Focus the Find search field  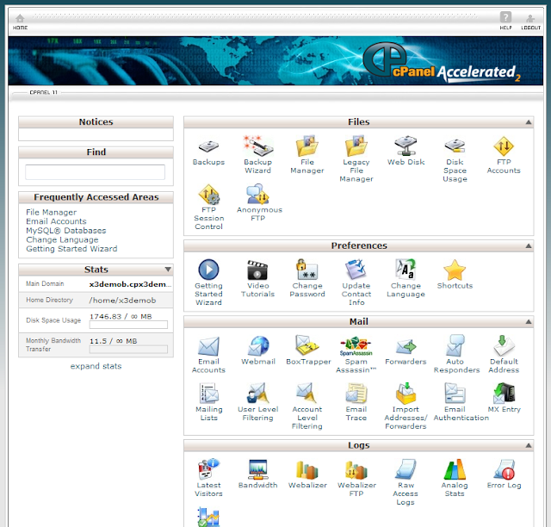click(95, 172)
